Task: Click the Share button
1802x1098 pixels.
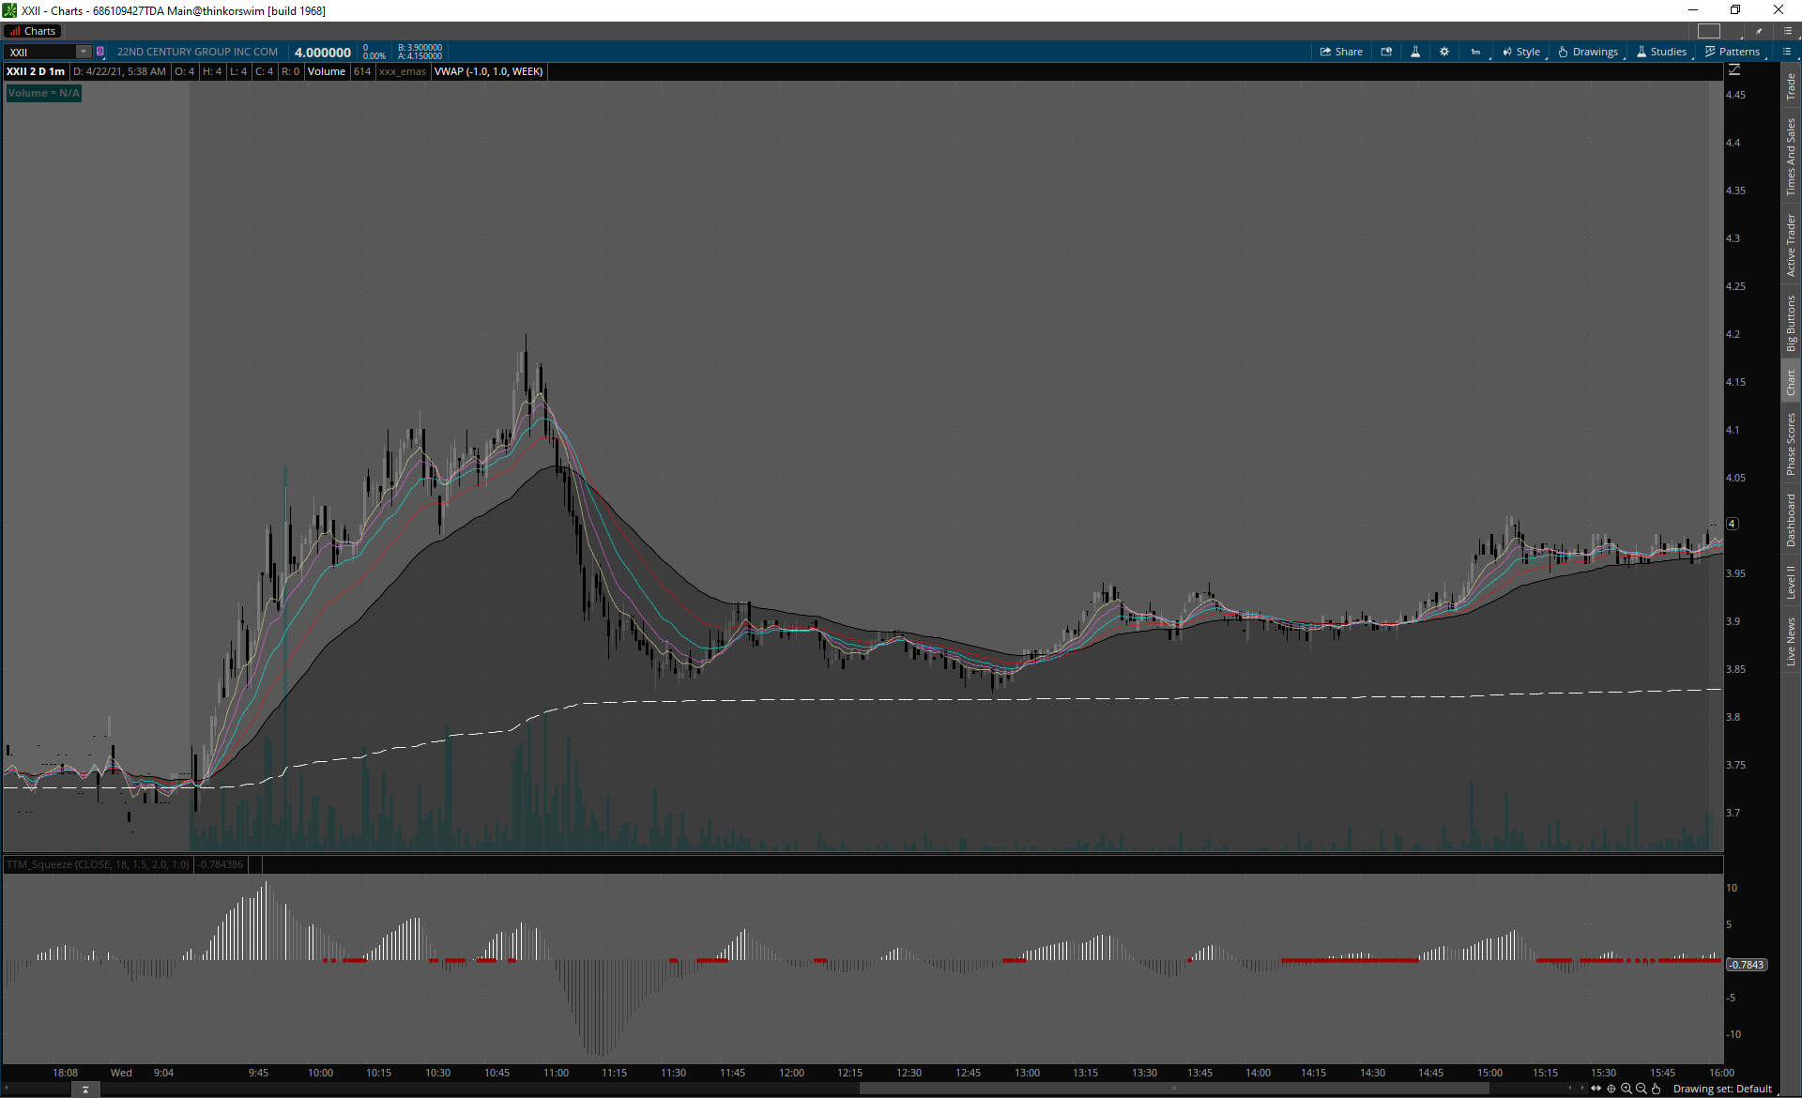Action: [1341, 52]
